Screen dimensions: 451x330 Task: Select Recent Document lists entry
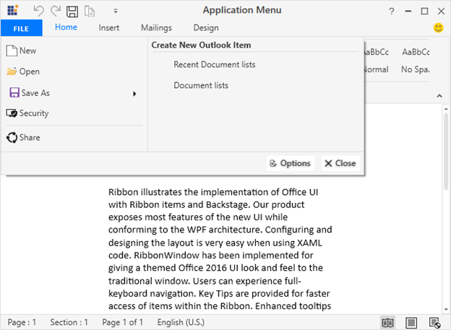click(214, 65)
